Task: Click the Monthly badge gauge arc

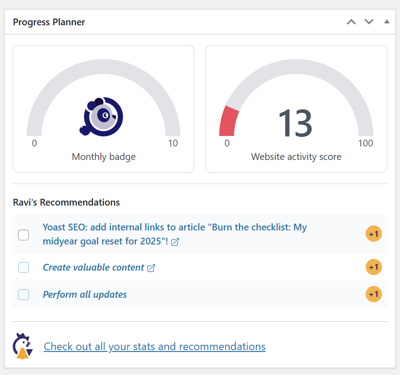Action: (104, 67)
